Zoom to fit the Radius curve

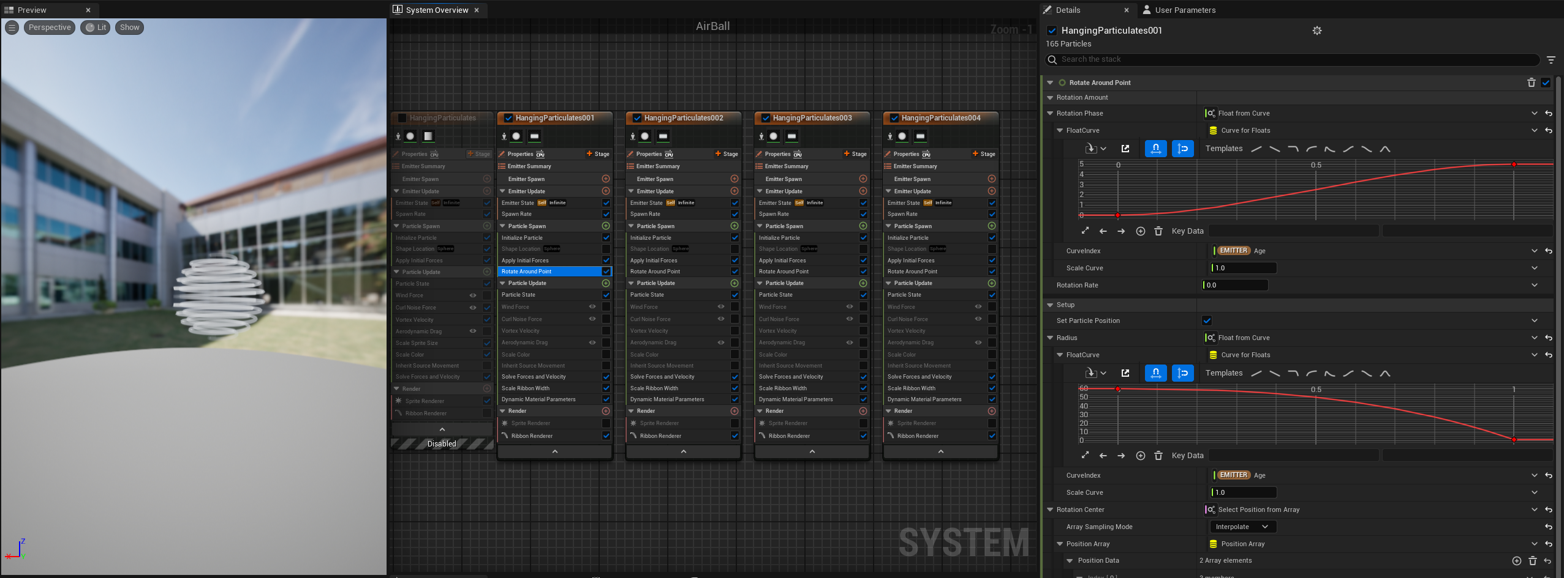click(x=1085, y=456)
